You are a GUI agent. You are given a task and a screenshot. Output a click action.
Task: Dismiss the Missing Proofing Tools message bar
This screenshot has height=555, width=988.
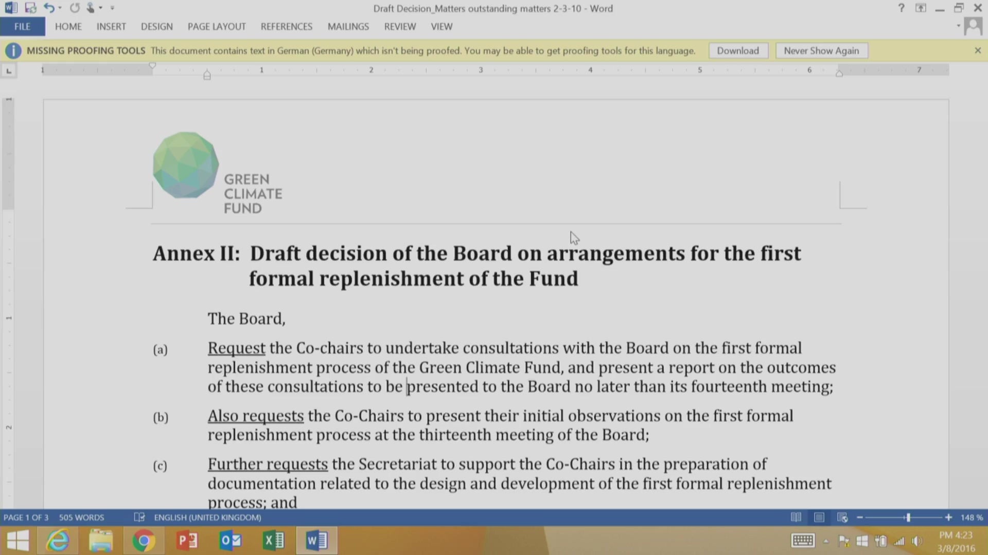tap(978, 50)
